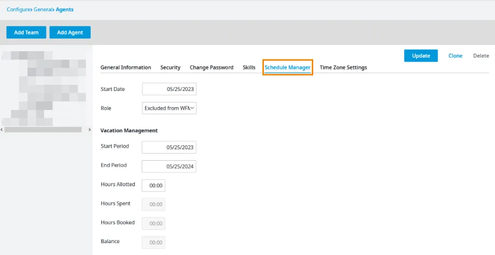This screenshot has height=255, width=495.
Task: Click the agent list horizontal scrollbar
Action: (x=43, y=129)
